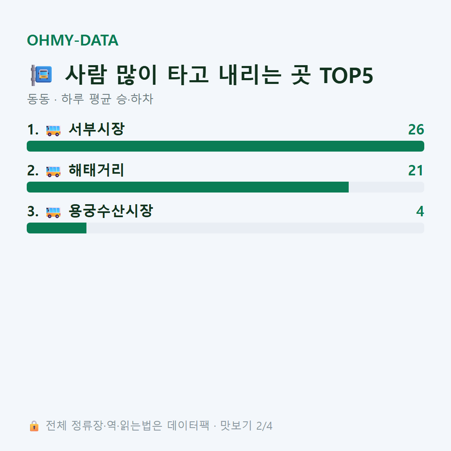Click the bus stop sign icon in title
The width and height of the screenshot is (451, 451).
point(41,75)
